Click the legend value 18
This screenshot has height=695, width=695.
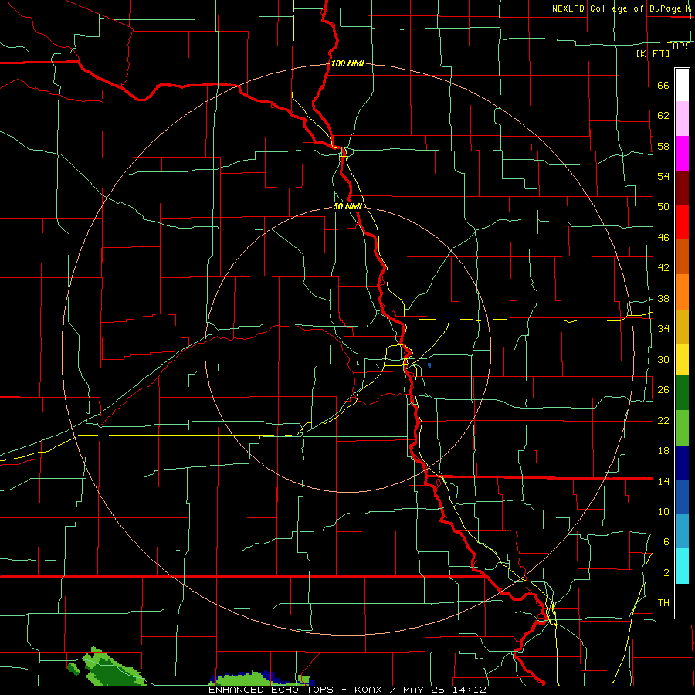click(x=663, y=451)
